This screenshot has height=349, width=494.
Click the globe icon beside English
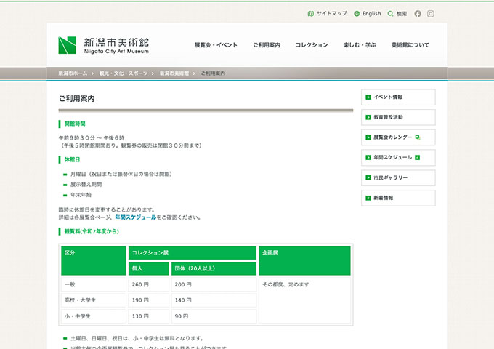[357, 14]
